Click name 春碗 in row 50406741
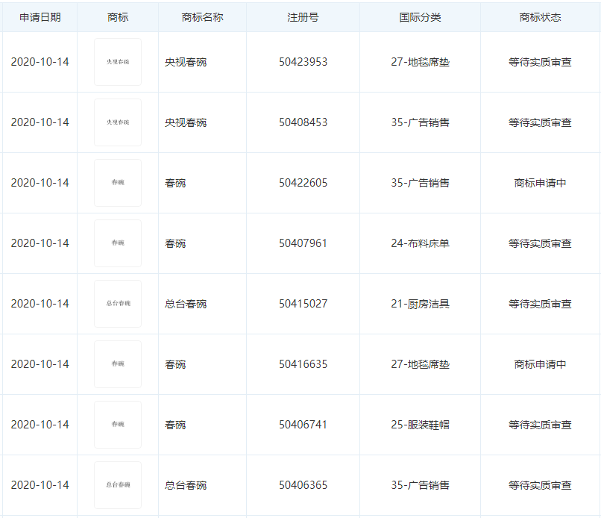Screen dimensions: 601x518 point(175,425)
